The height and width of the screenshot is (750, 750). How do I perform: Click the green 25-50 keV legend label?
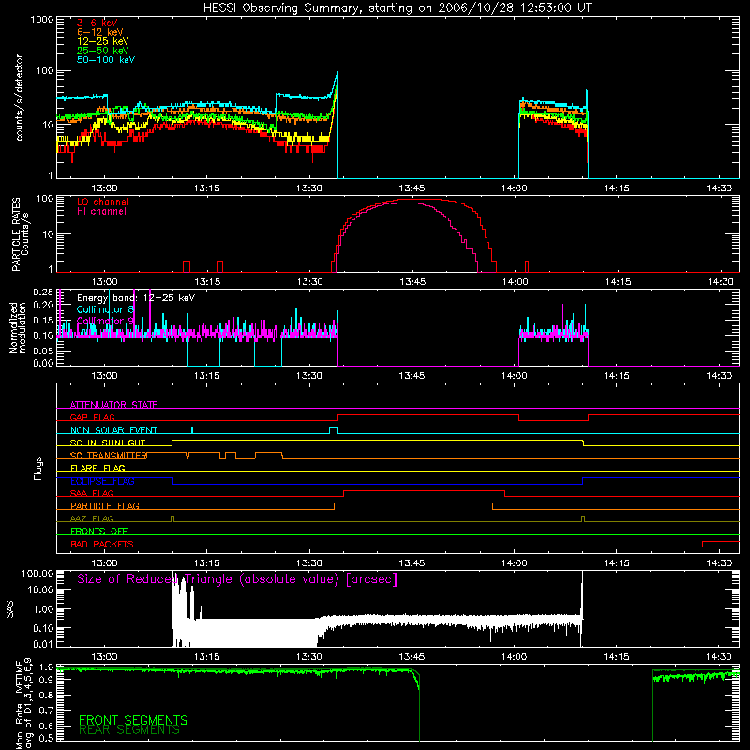coord(103,51)
